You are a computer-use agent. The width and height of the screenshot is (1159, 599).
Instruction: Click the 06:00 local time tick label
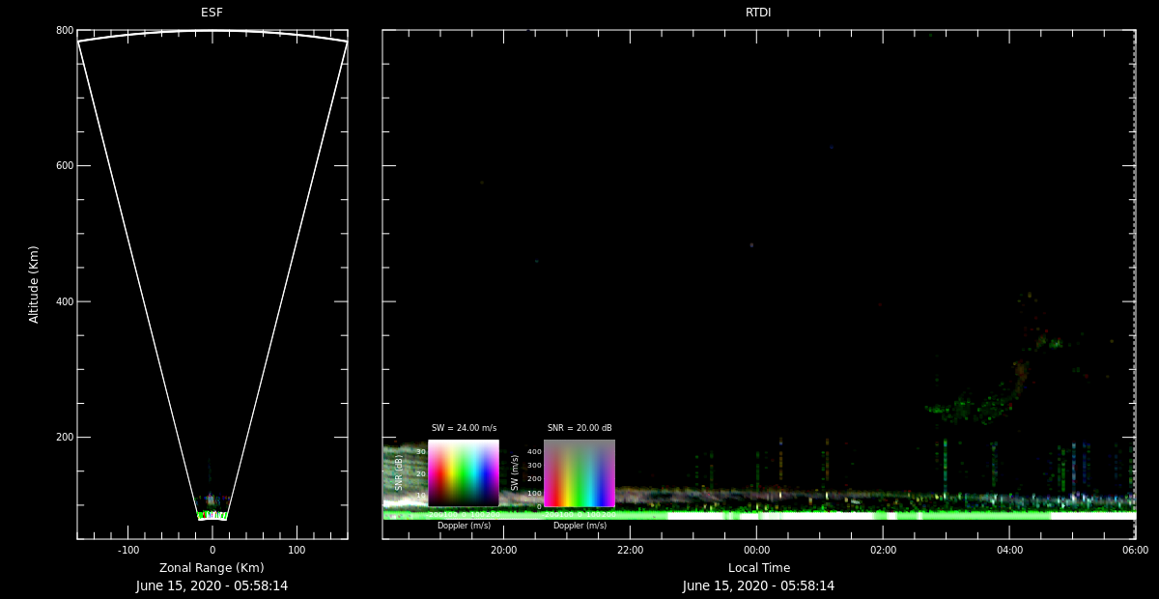pos(1135,551)
